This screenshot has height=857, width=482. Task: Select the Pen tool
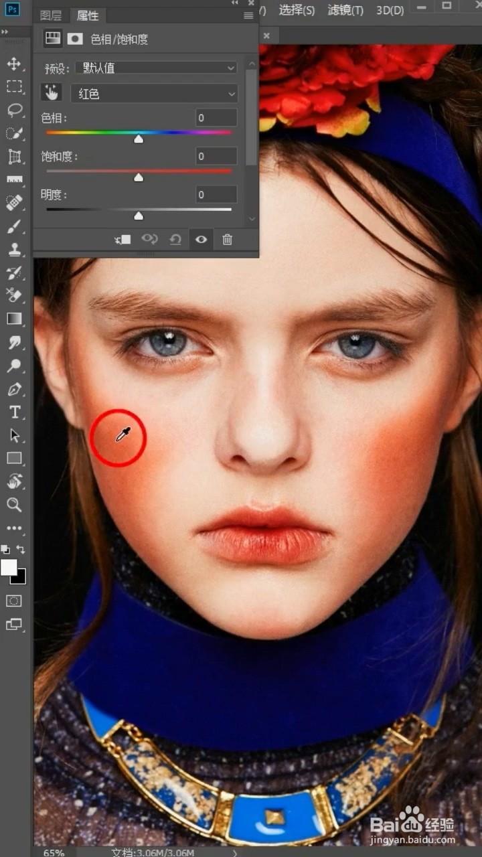[14, 389]
